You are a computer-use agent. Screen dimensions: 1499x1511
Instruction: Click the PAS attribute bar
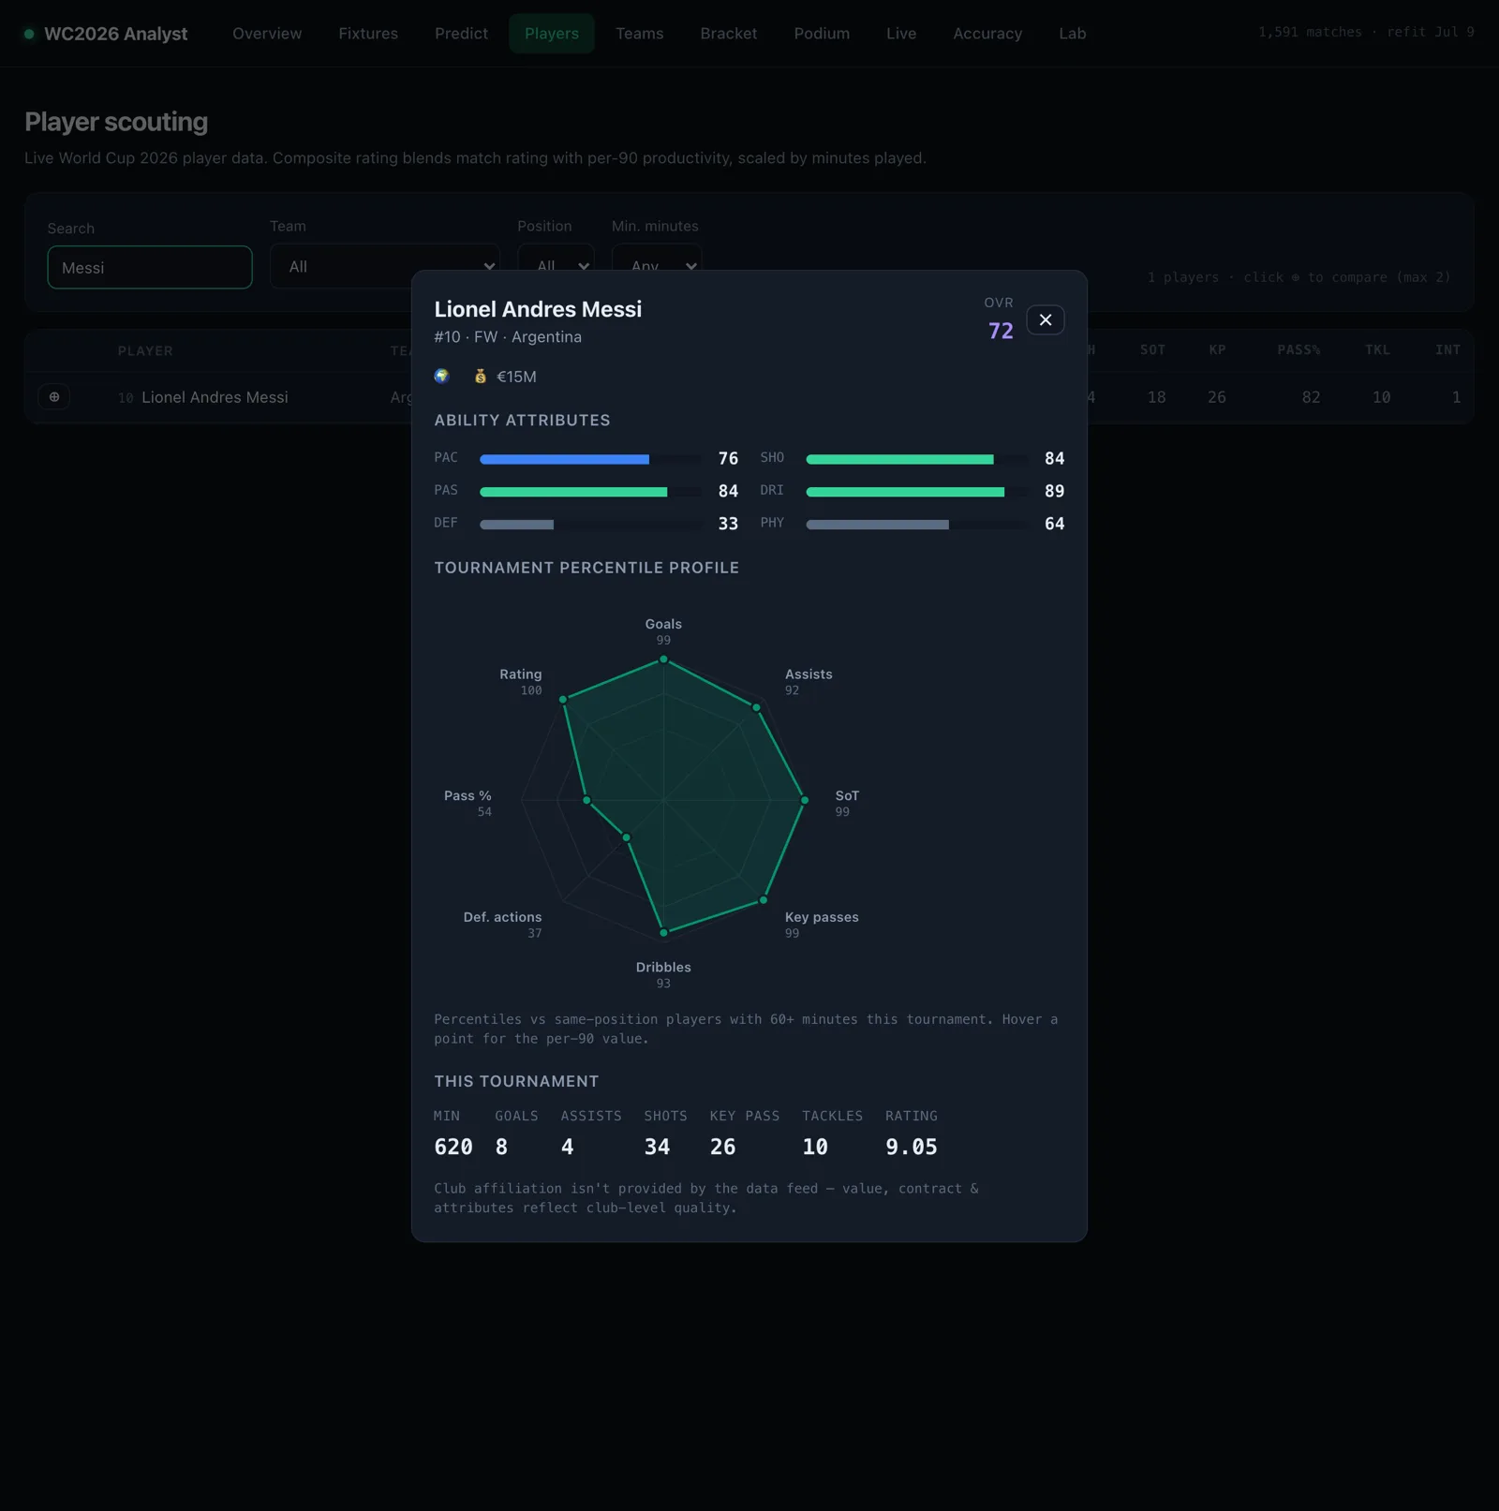(591, 492)
